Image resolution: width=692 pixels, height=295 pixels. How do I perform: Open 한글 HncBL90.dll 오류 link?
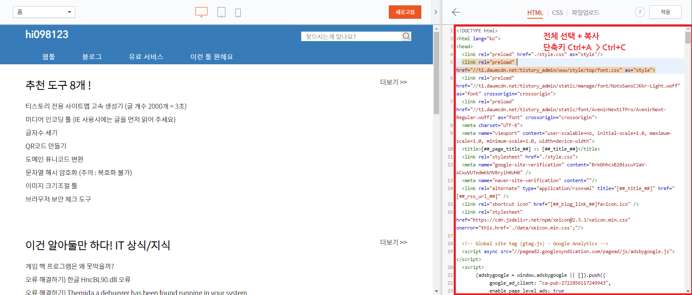[78, 280]
